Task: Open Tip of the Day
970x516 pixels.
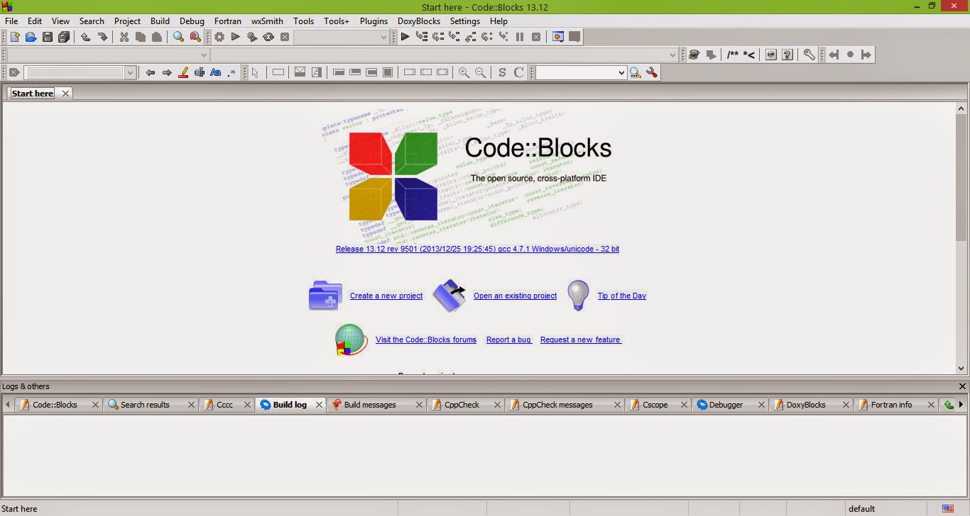Action: (x=621, y=296)
